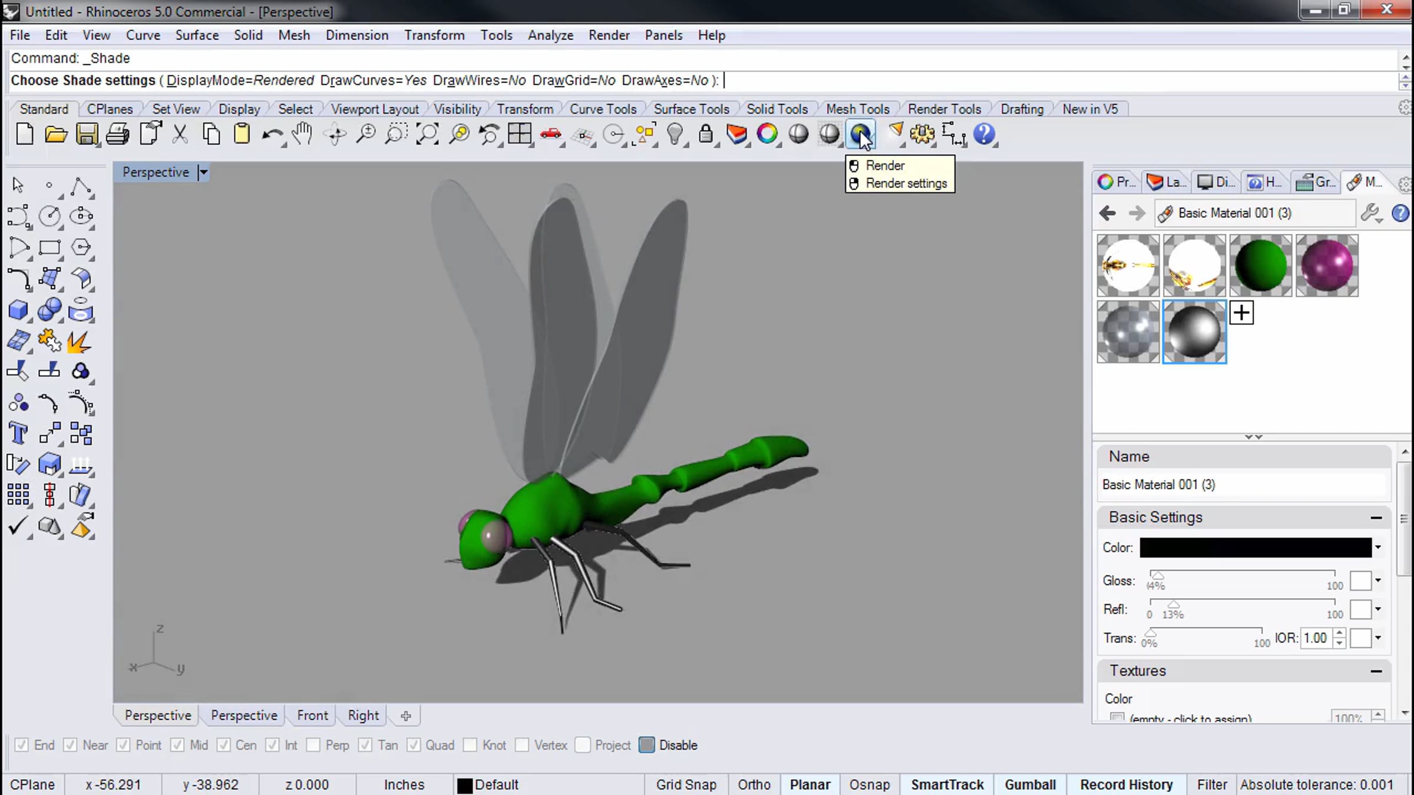The height and width of the screenshot is (795, 1414).
Task: Click the blue Help question mark icon
Action: 984,134
